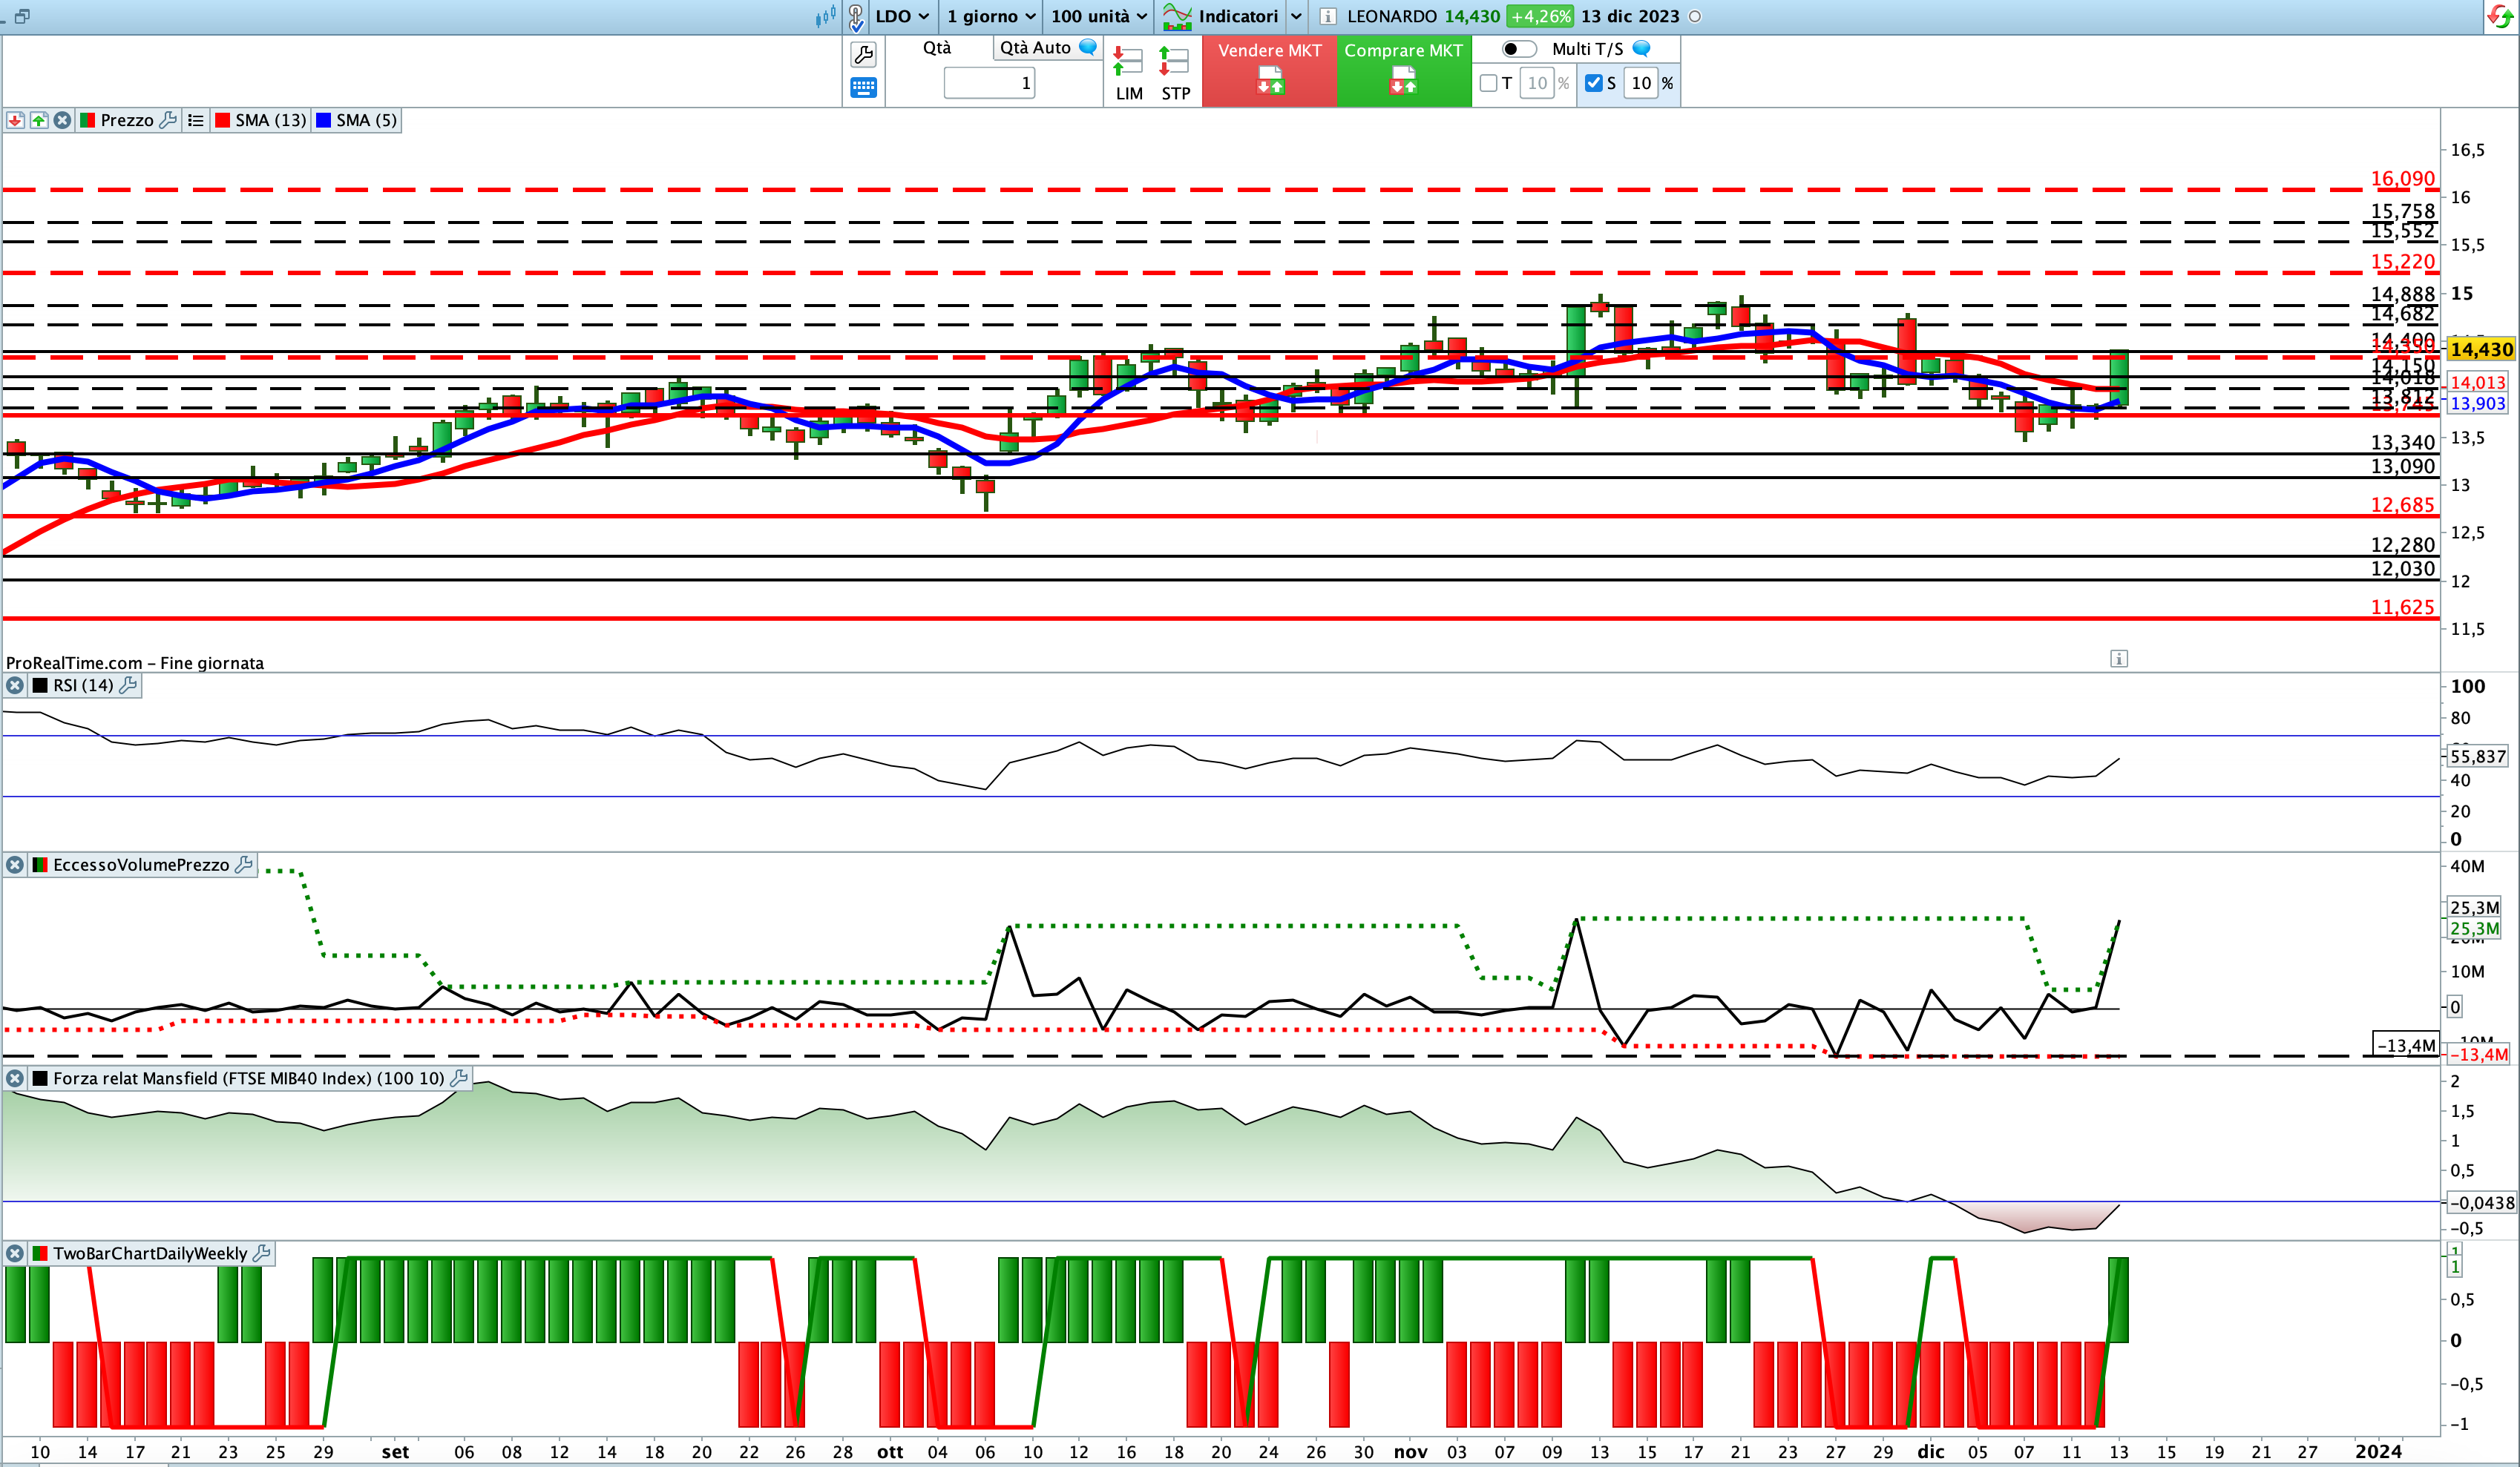Click the dic month marker on the time axis

coord(1931,1452)
